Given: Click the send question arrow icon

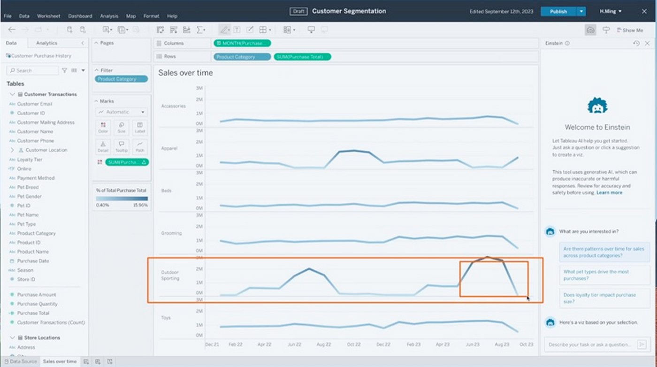Looking at the screenshot, I should click(642, 344).
